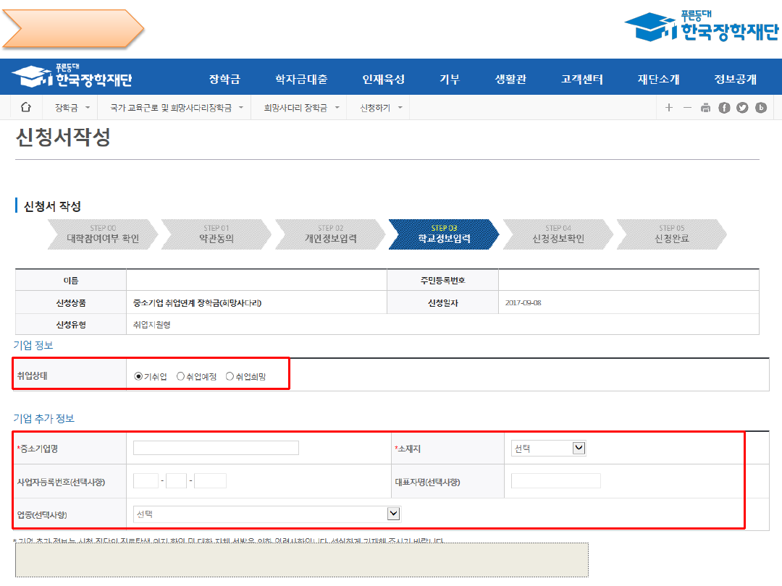
Task: Click the blog share icon
Action: point(760,108)
